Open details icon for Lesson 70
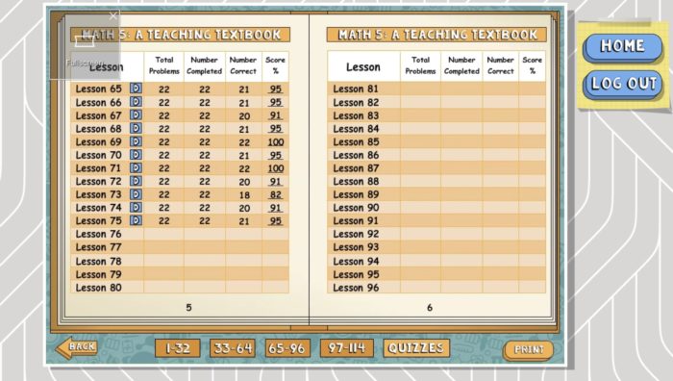The height and width of the screenshot is (381, 673). click(x=136, y=155)
